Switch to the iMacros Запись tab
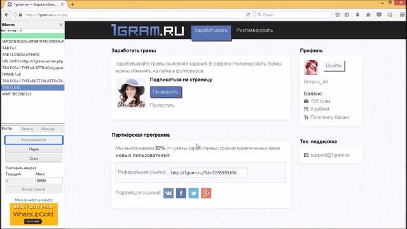Screen dimensions: 407x229 pyautogui.click(x=27, y=128)
